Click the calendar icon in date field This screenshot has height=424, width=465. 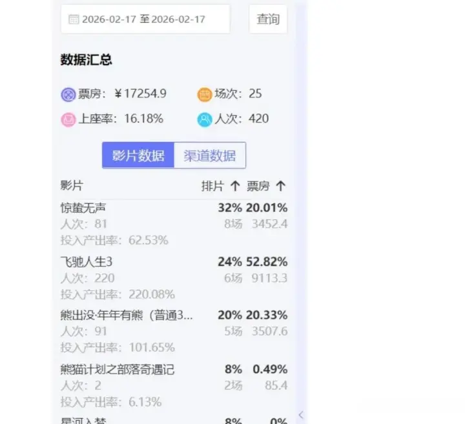tap(73, 19)
